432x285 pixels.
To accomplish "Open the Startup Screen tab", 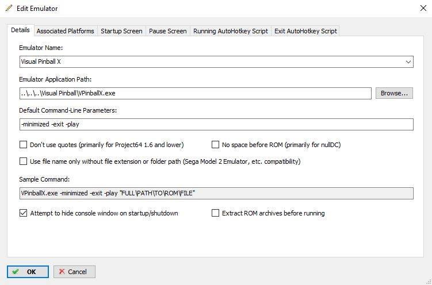I will click(x=121, y=31).
